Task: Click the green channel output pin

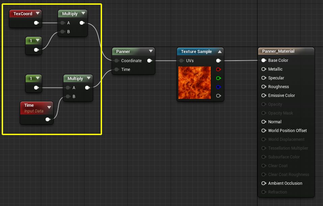Action: pos(218,78)
